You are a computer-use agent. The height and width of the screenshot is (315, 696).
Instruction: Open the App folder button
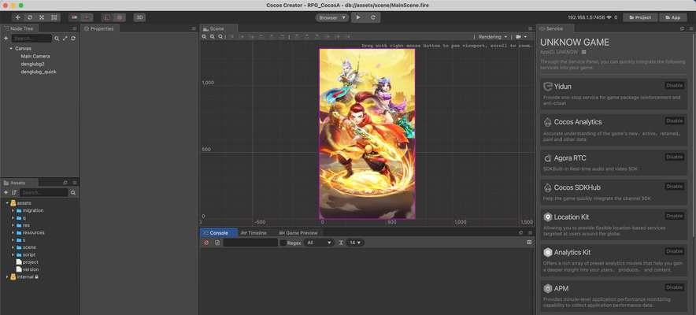point(673,17)
